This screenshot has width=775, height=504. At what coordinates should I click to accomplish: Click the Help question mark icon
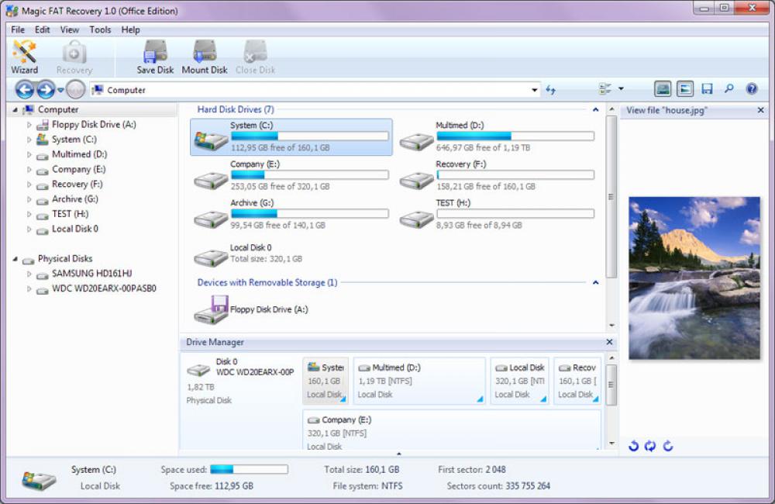point(752,88)
